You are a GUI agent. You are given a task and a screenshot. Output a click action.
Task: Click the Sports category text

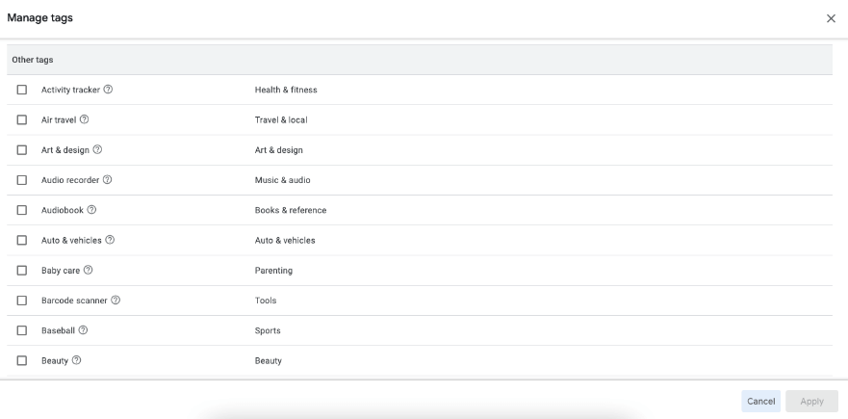(268, 330)
